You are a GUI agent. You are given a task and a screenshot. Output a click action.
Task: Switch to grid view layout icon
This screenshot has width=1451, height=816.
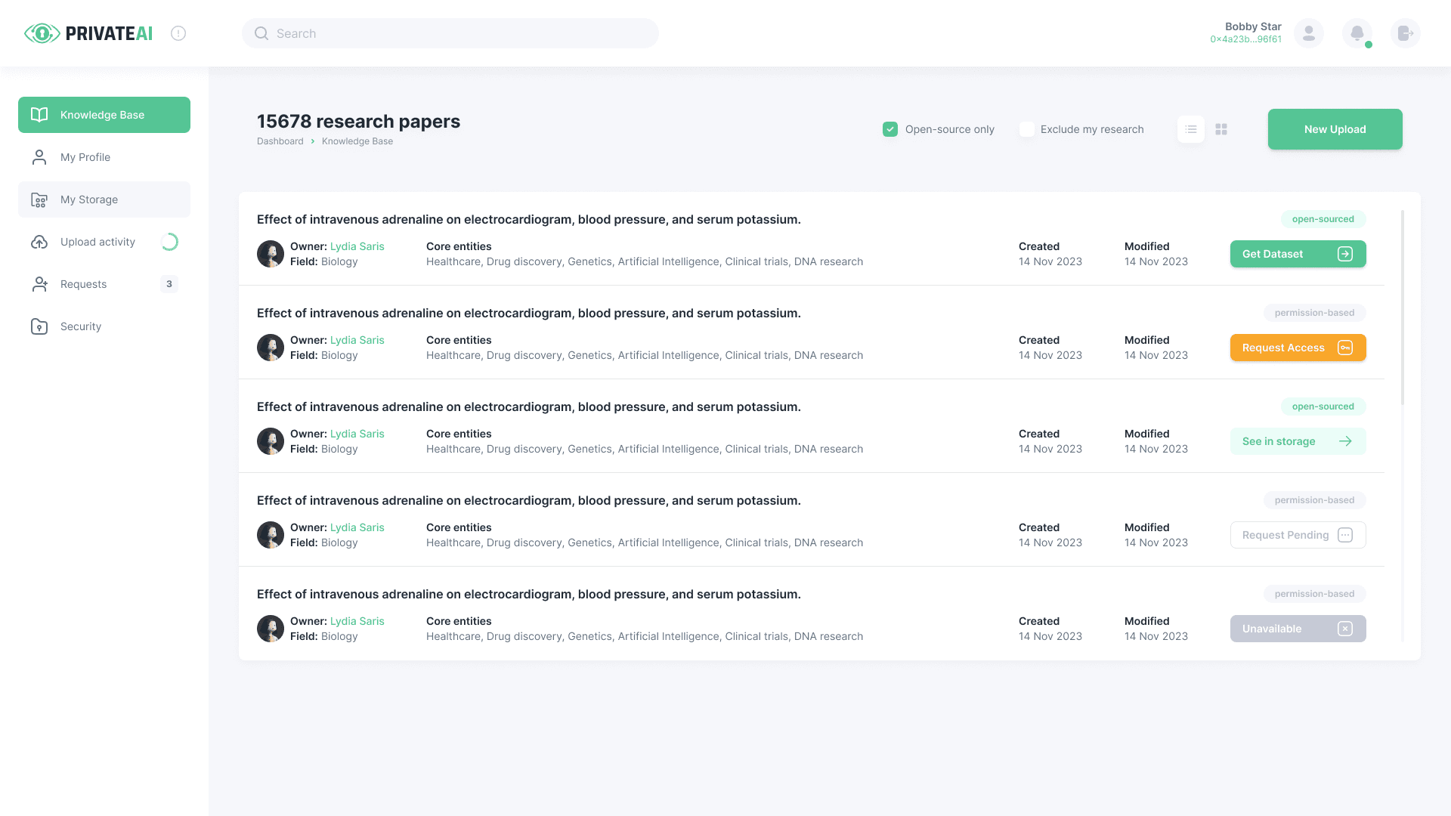coord(1221,129)
